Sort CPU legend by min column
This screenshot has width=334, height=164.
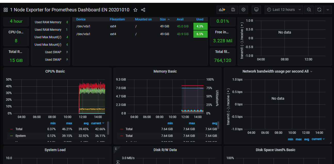pyautogui.click(x=53, y=123)
